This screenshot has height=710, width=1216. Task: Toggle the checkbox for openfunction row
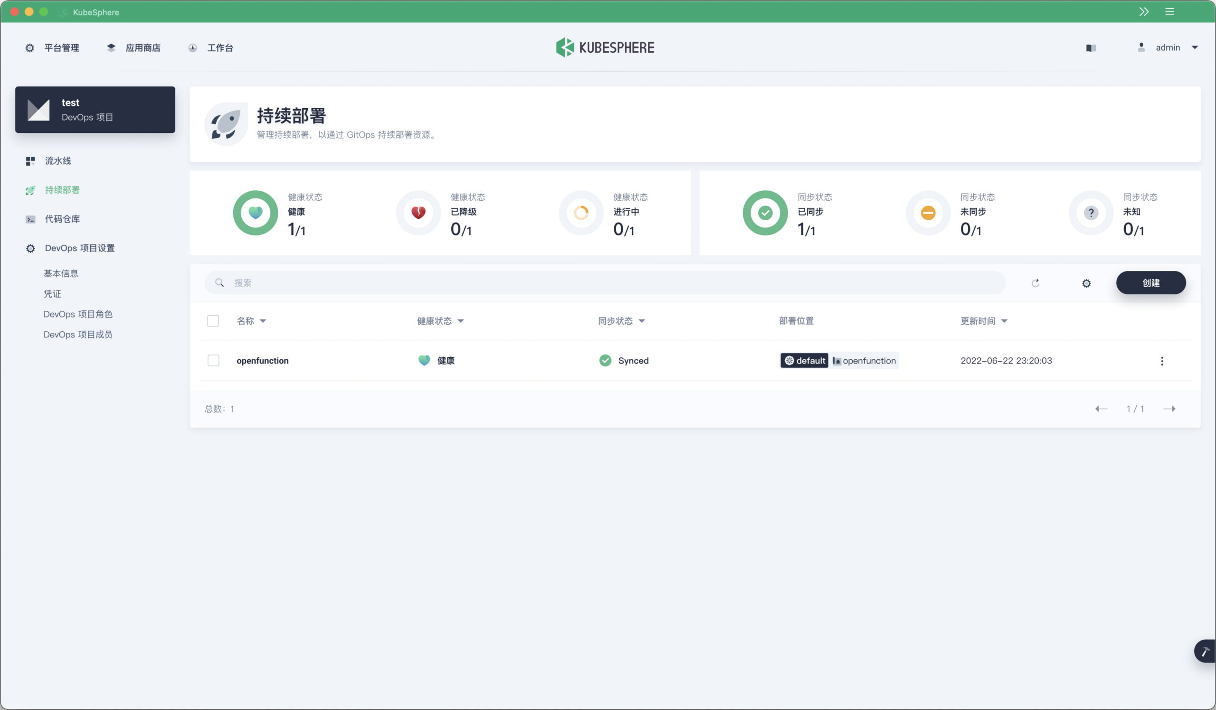click(213, 360)
